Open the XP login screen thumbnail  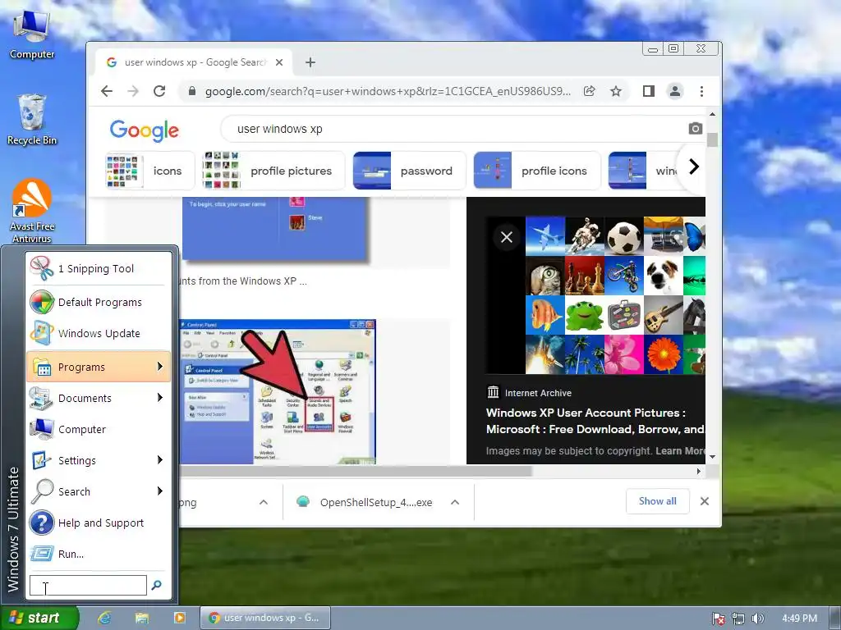coord(275,229)
